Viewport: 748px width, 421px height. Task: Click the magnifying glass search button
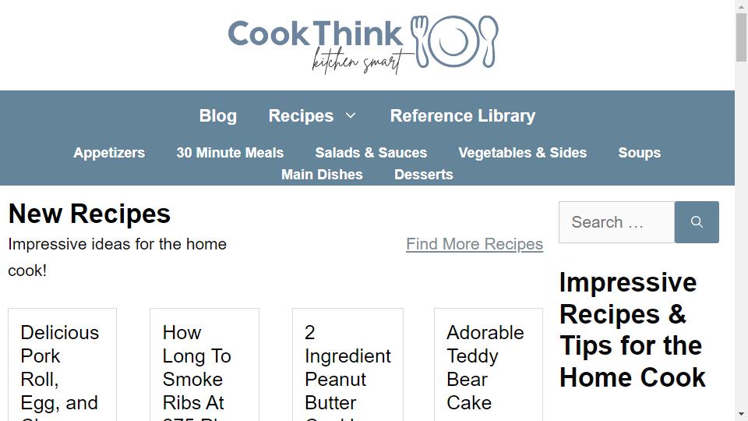[x=697, y=222]
